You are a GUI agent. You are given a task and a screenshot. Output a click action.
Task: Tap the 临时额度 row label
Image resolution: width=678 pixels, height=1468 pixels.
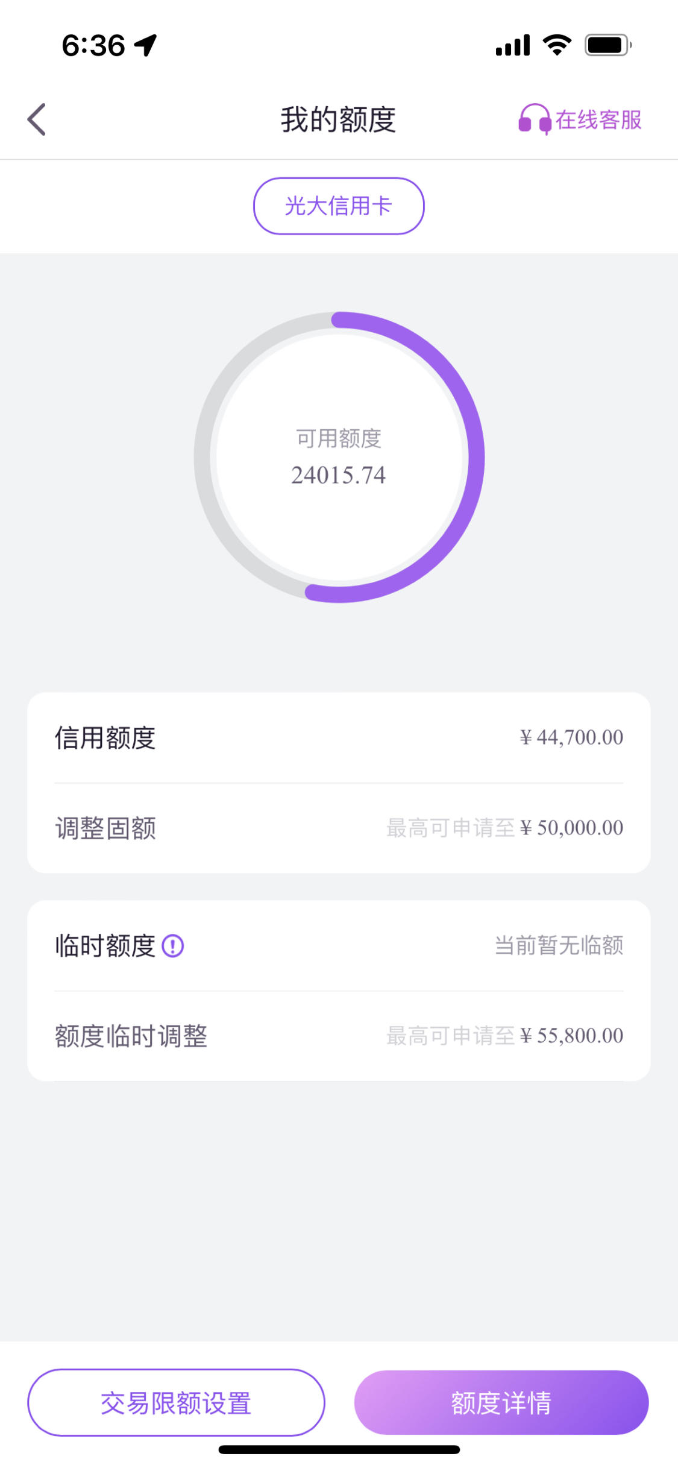[x=105, y=945]
